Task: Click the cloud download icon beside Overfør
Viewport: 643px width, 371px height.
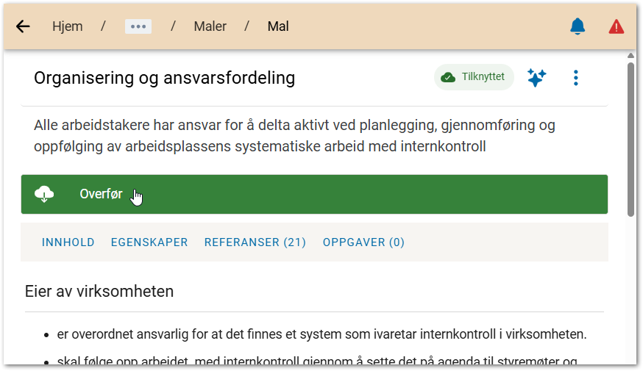Action: pyautogui.click(x=45, y=194)
